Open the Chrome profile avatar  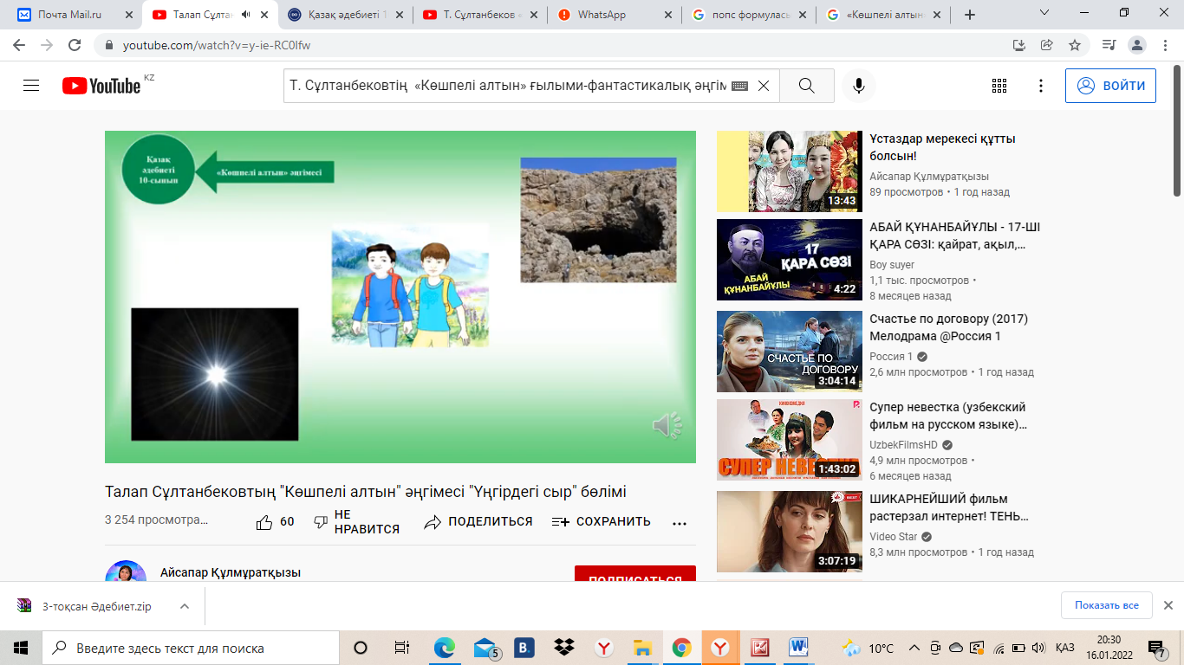point(1138,45)
